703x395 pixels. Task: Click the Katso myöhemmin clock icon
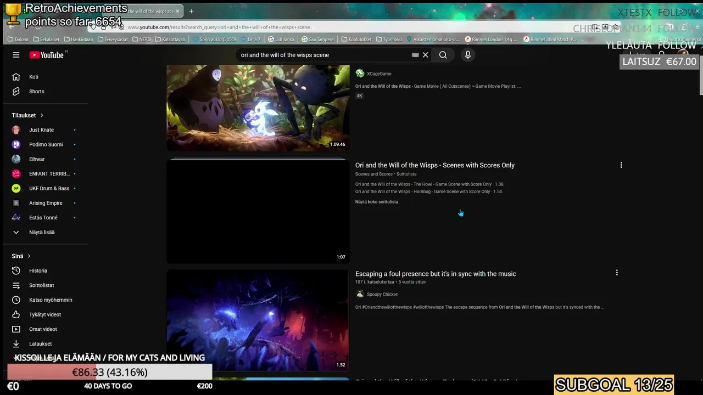[x=16, y=300]
